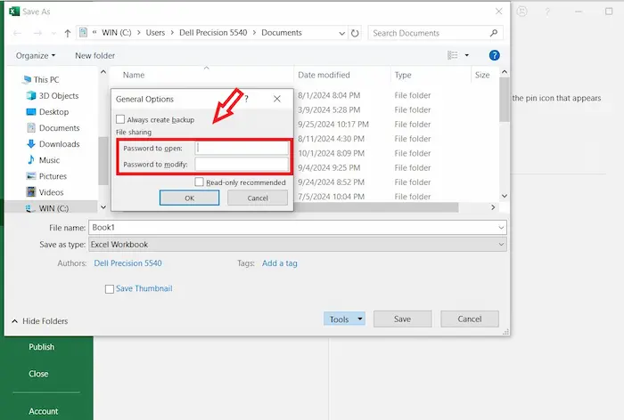Click OK in General Options
Screen dimensions: 624x420
pos(189,198)
